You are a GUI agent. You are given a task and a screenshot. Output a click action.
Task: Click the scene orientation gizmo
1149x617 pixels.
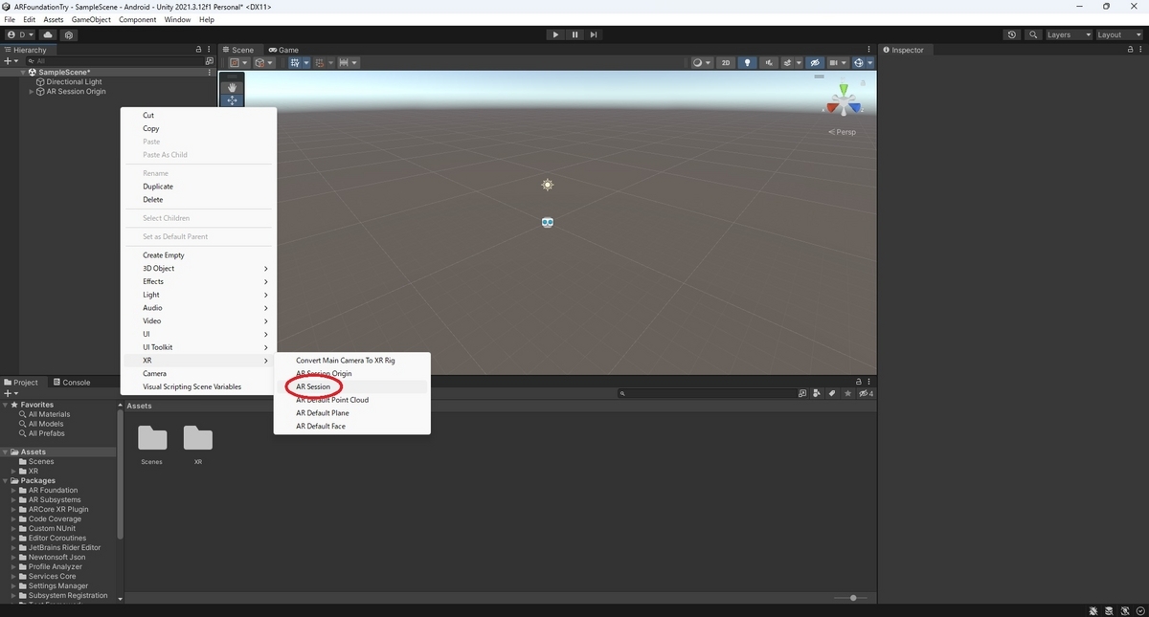[844, 100]
